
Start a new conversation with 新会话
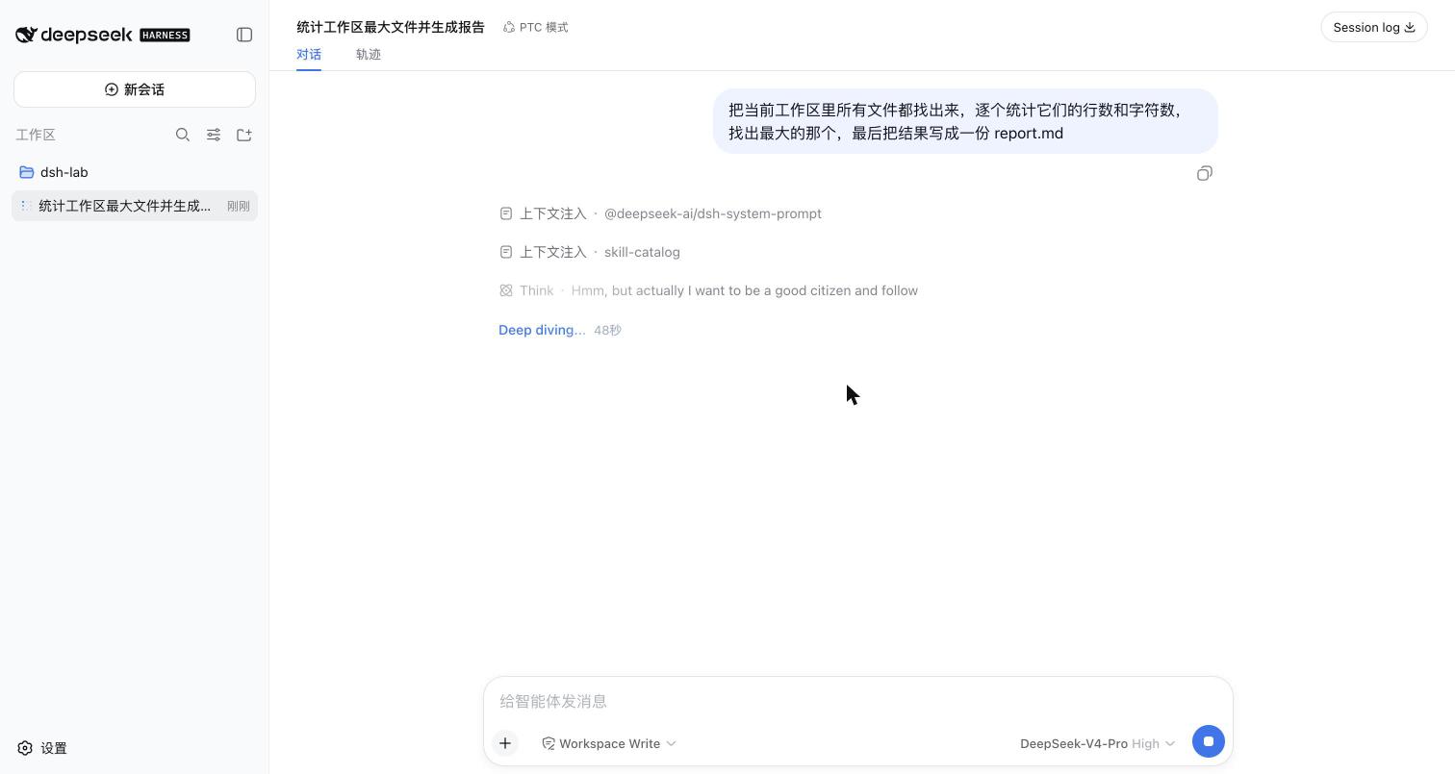click(x=135, y=89)
